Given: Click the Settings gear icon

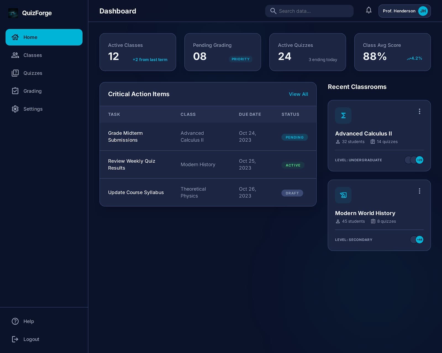Looking at the screenshot, I should (15, 109).
